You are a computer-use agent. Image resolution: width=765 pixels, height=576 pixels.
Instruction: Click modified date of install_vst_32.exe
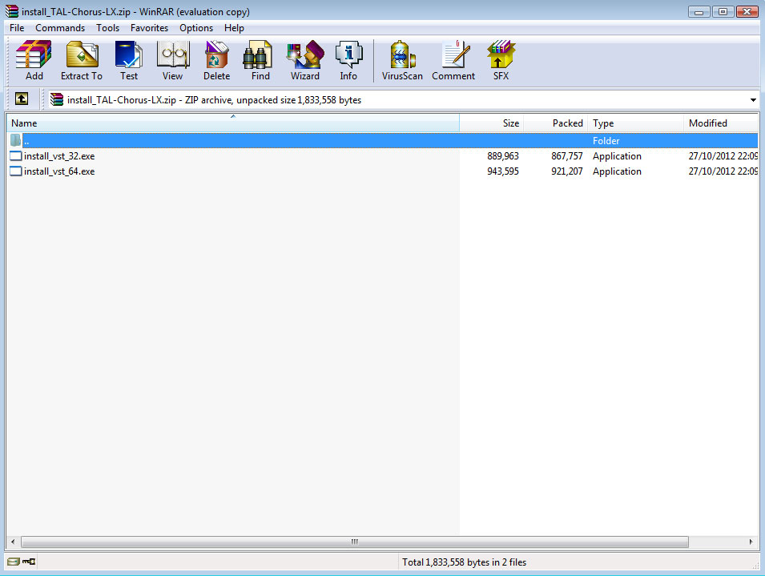(723, 156)
